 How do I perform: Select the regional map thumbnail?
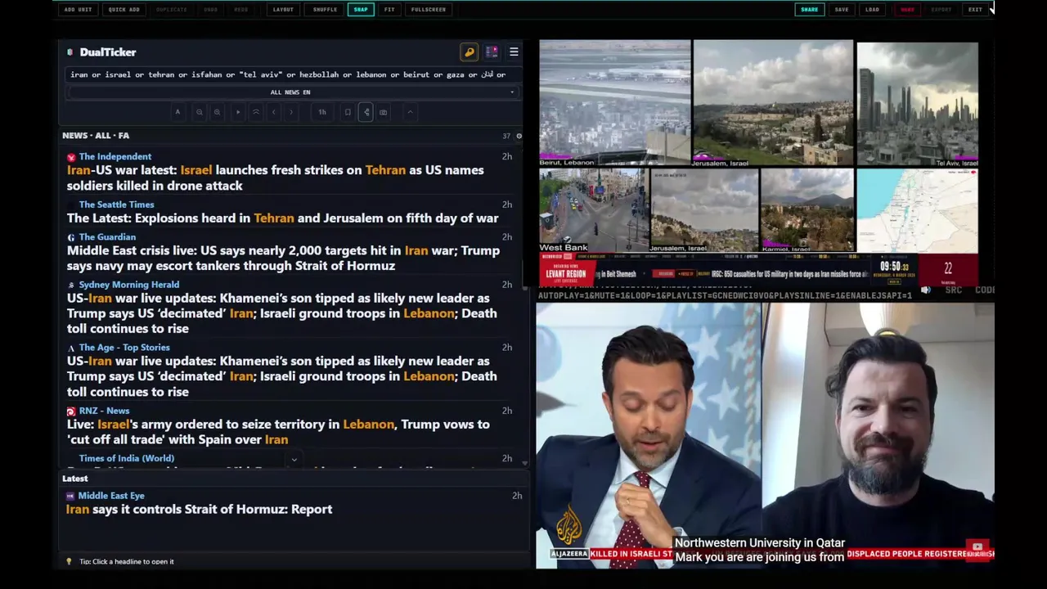917,210
